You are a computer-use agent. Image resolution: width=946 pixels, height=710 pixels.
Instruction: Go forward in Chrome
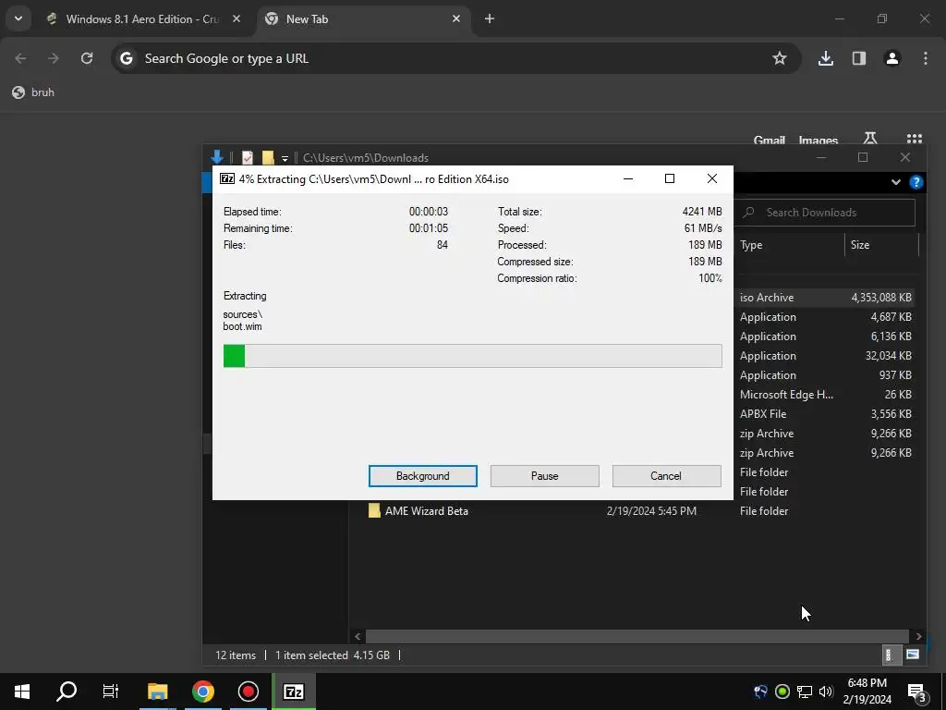[x=54, y=58]
